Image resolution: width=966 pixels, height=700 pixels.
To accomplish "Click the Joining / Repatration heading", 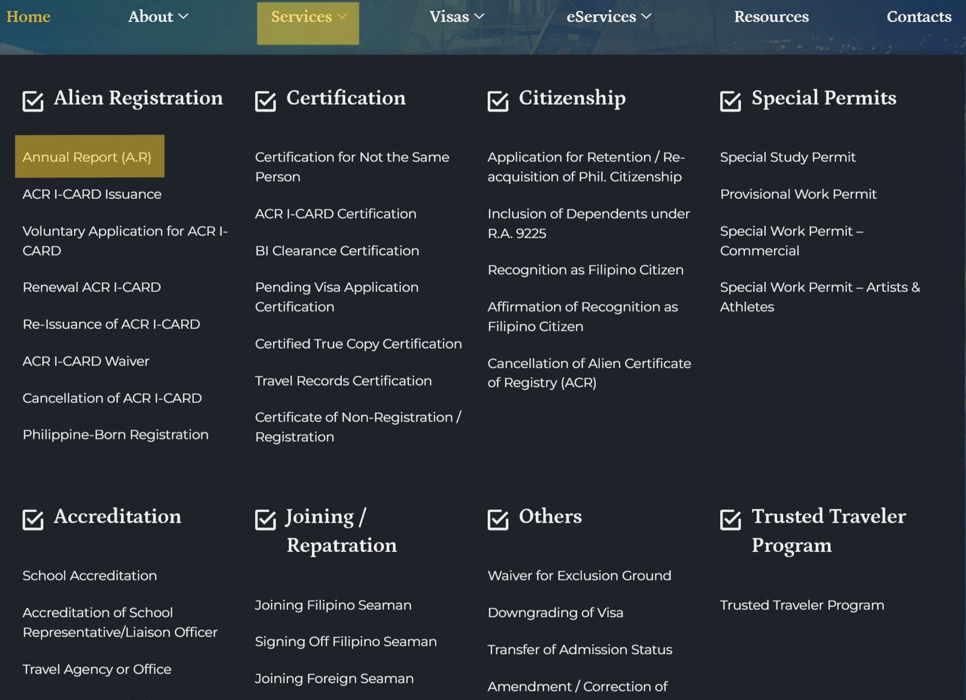I will tap(341, 531).
